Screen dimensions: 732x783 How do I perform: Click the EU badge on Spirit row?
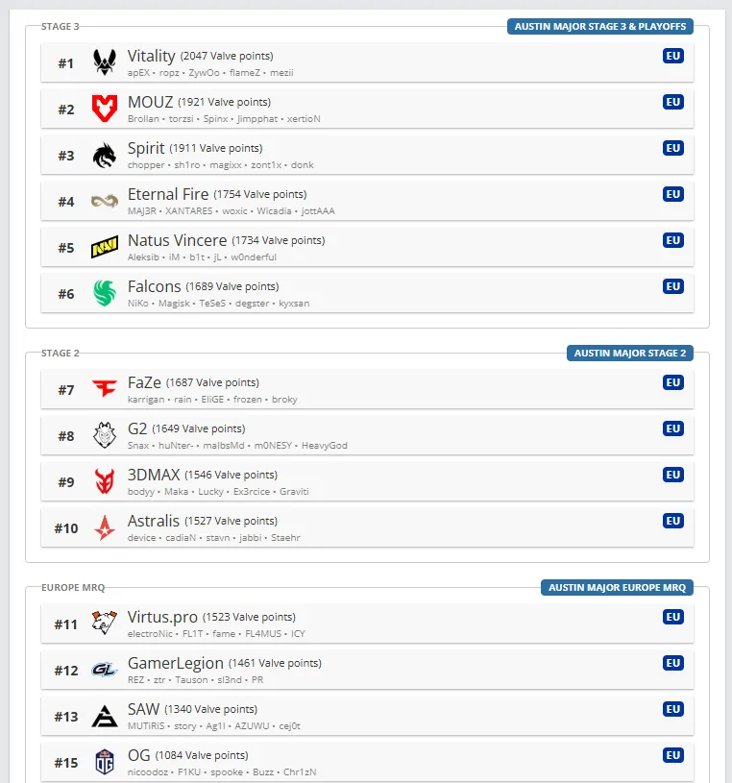pyautogui.click(x=673, y=148)
